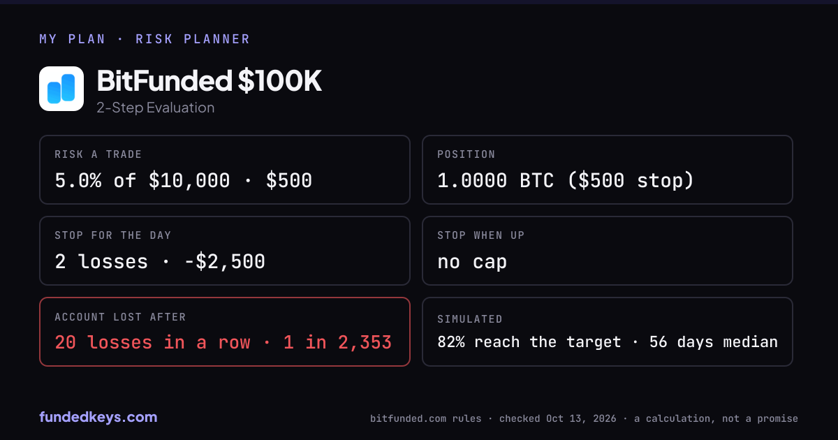Click the red Account Lost After card

(x=225, y=332)
